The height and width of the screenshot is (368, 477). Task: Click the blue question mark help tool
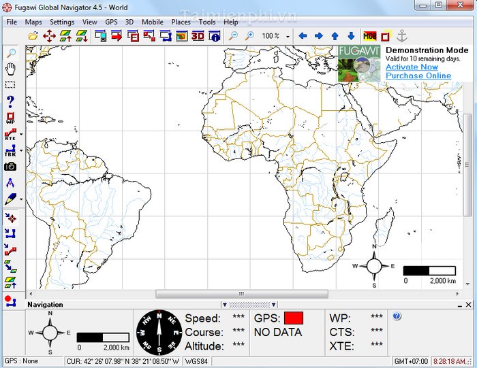(x=10, y=101)
